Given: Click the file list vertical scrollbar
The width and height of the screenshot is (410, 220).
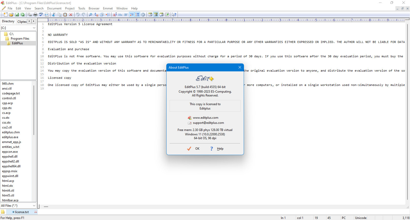Looking at the screenshot, I should tap(34, 110).
